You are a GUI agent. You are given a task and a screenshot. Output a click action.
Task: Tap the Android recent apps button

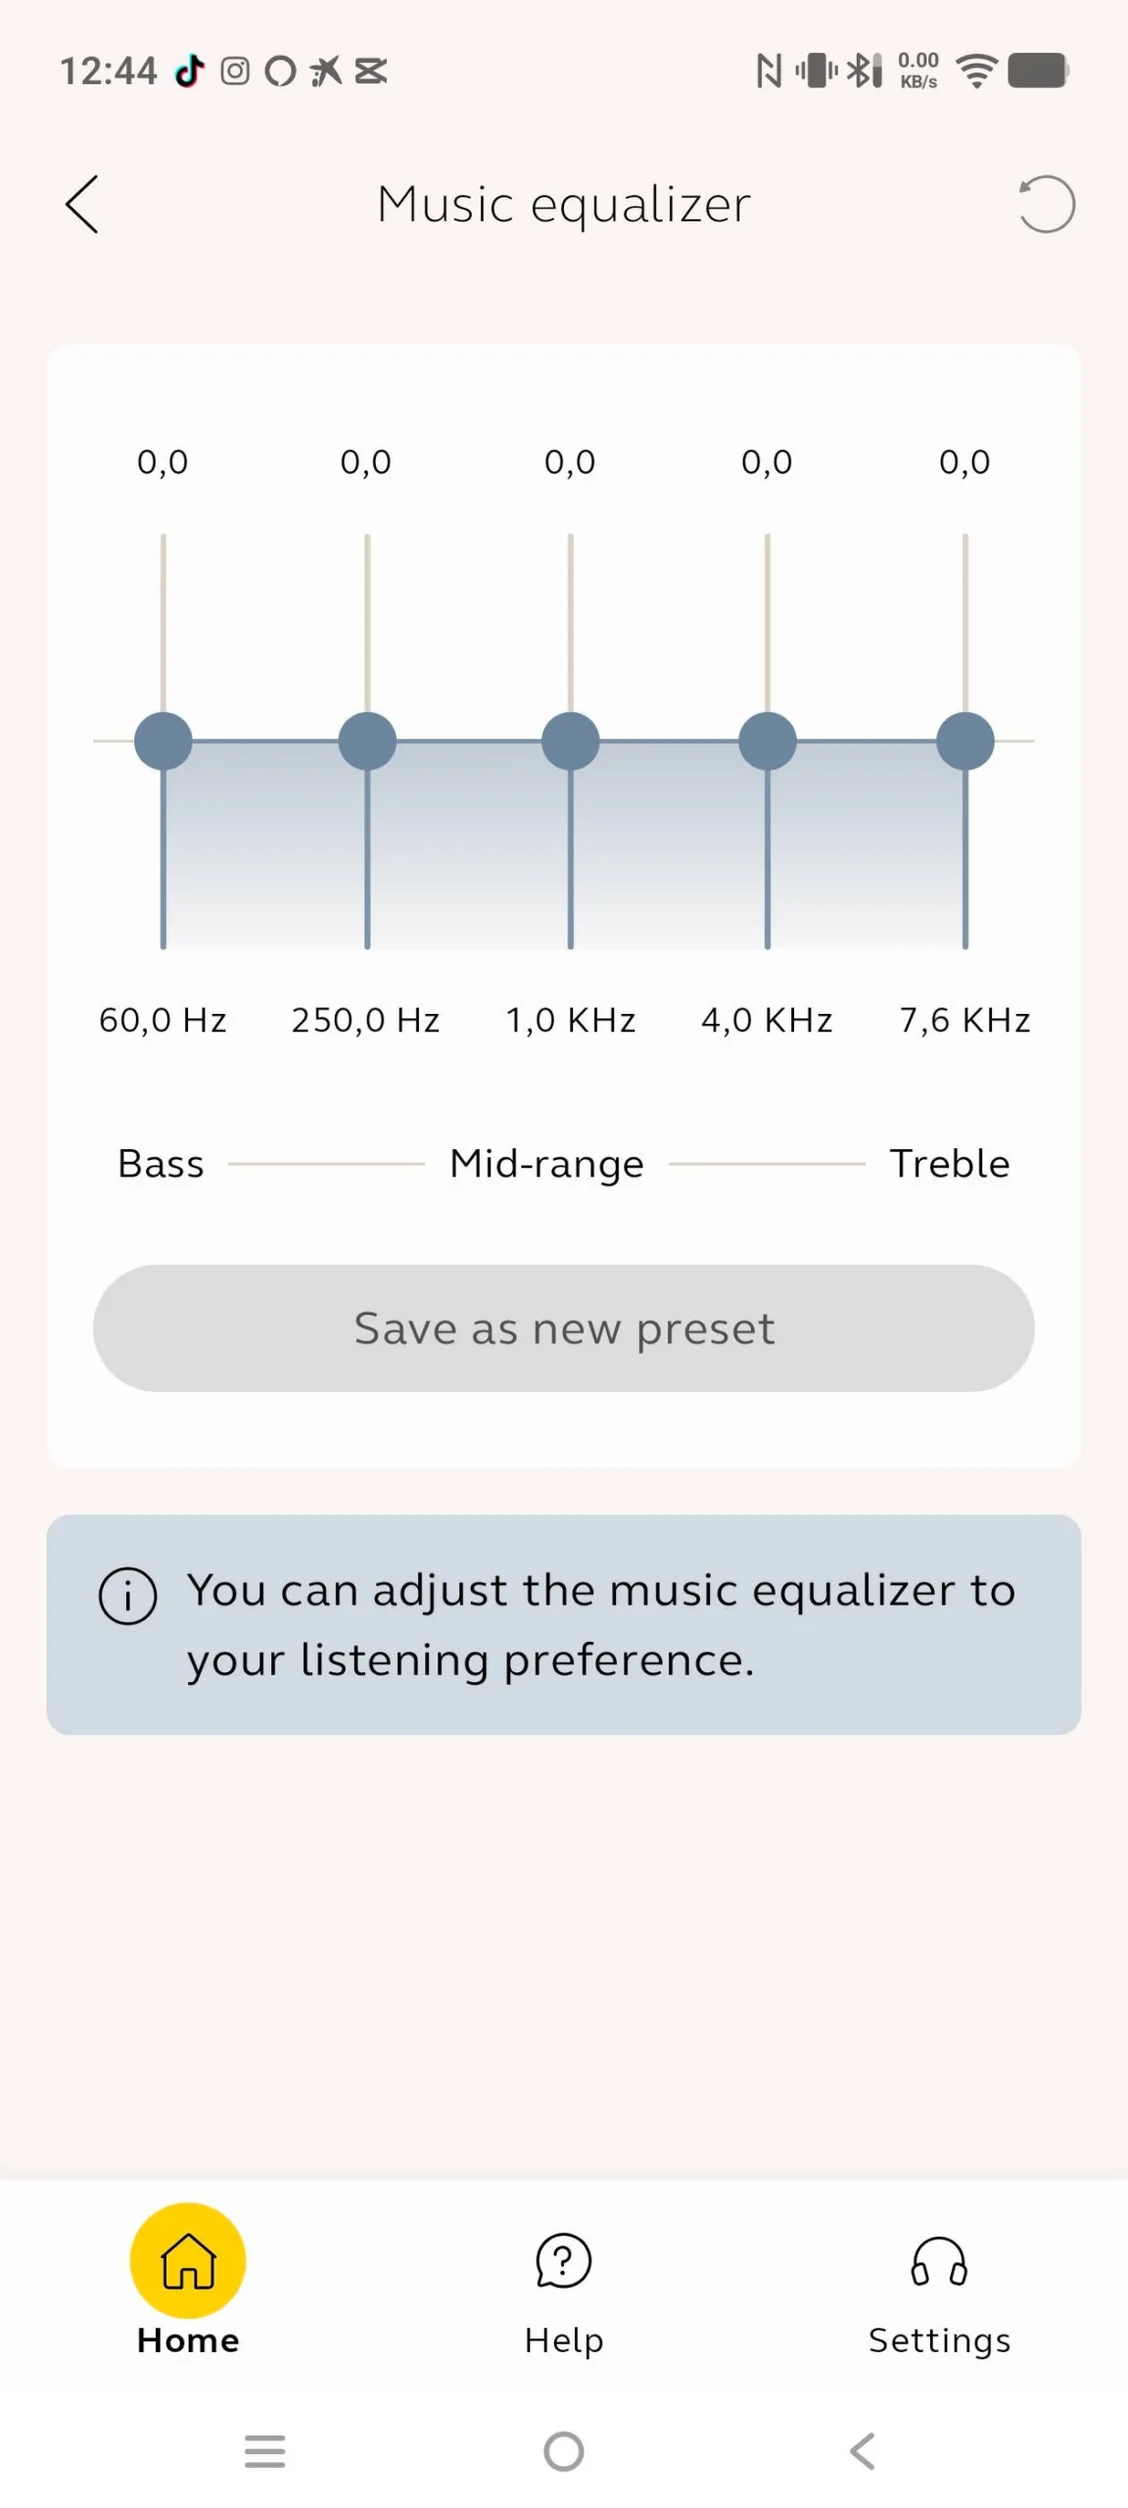click(x=264, y=2451)
